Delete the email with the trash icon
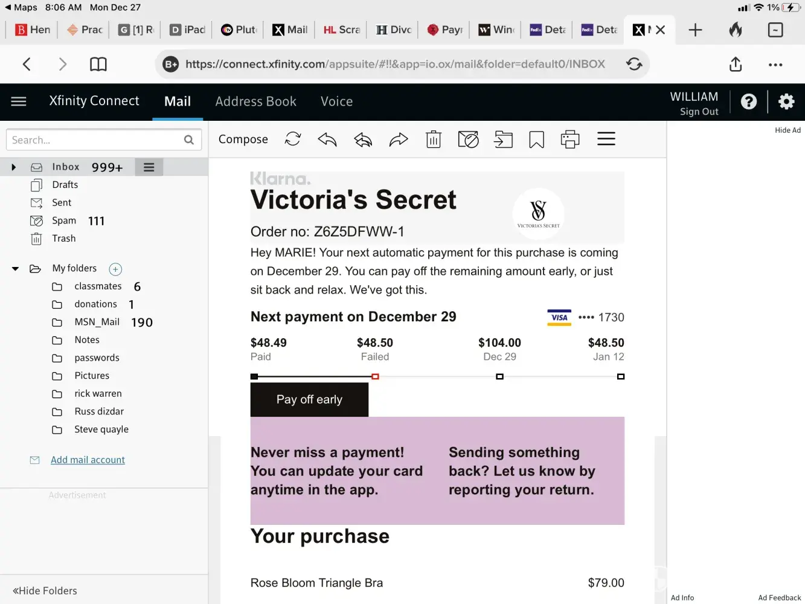The width and height of the screenshot is (805, 604). click(x=434, y=140)
